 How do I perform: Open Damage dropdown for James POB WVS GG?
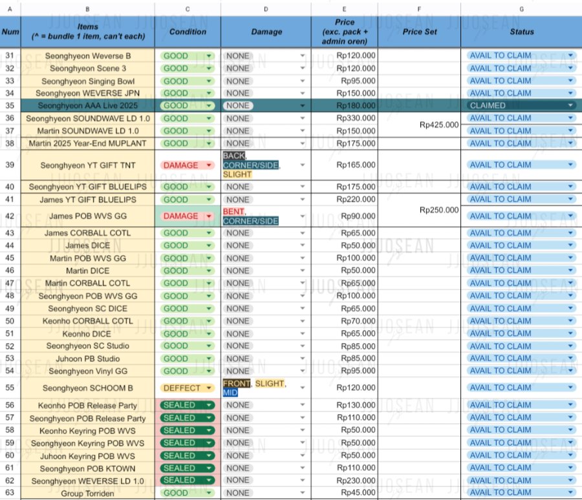[303, 216]
